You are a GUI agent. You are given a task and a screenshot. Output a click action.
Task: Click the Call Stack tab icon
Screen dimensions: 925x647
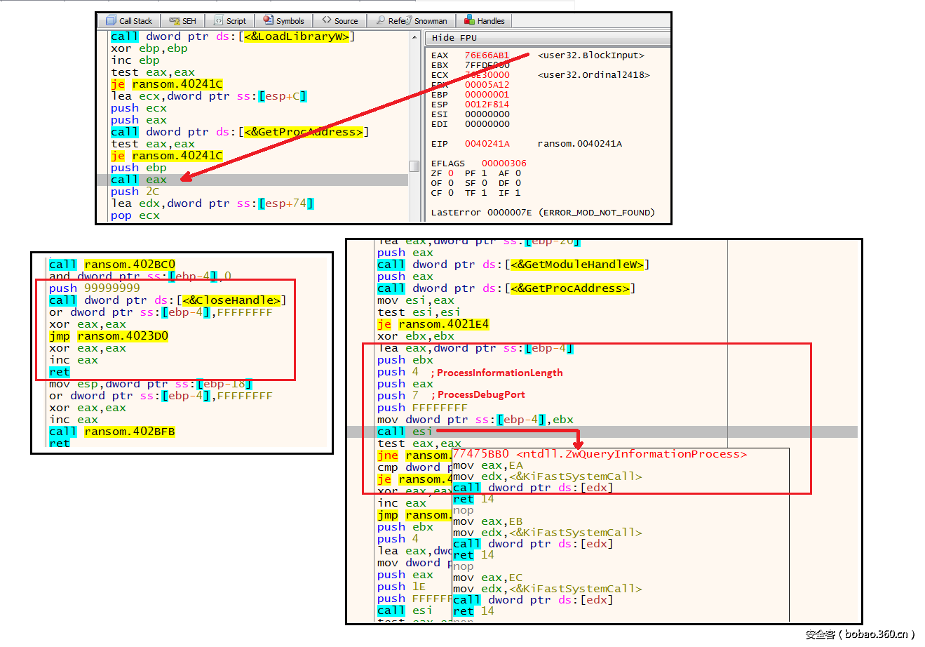(111, 21)
